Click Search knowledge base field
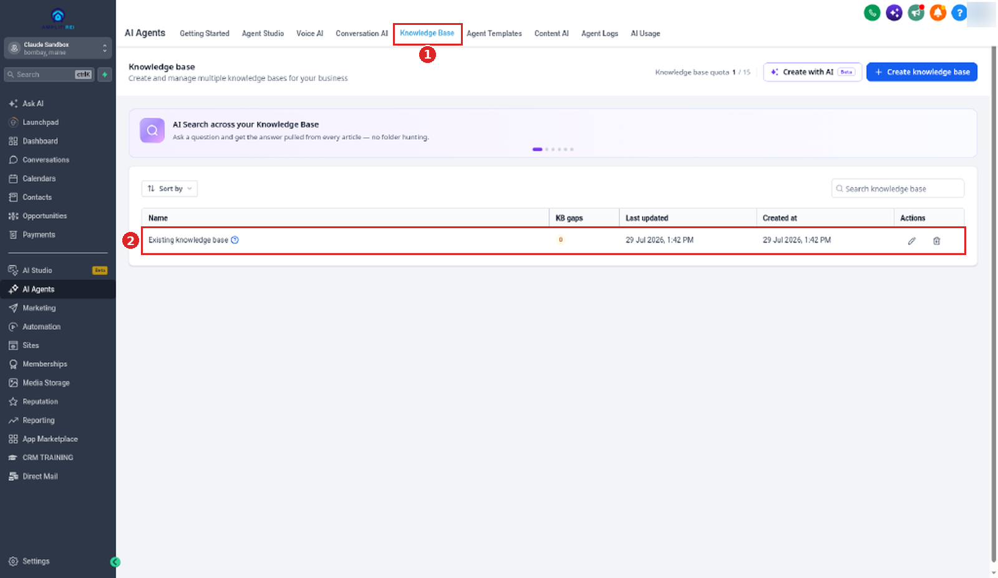 point(898,189)
